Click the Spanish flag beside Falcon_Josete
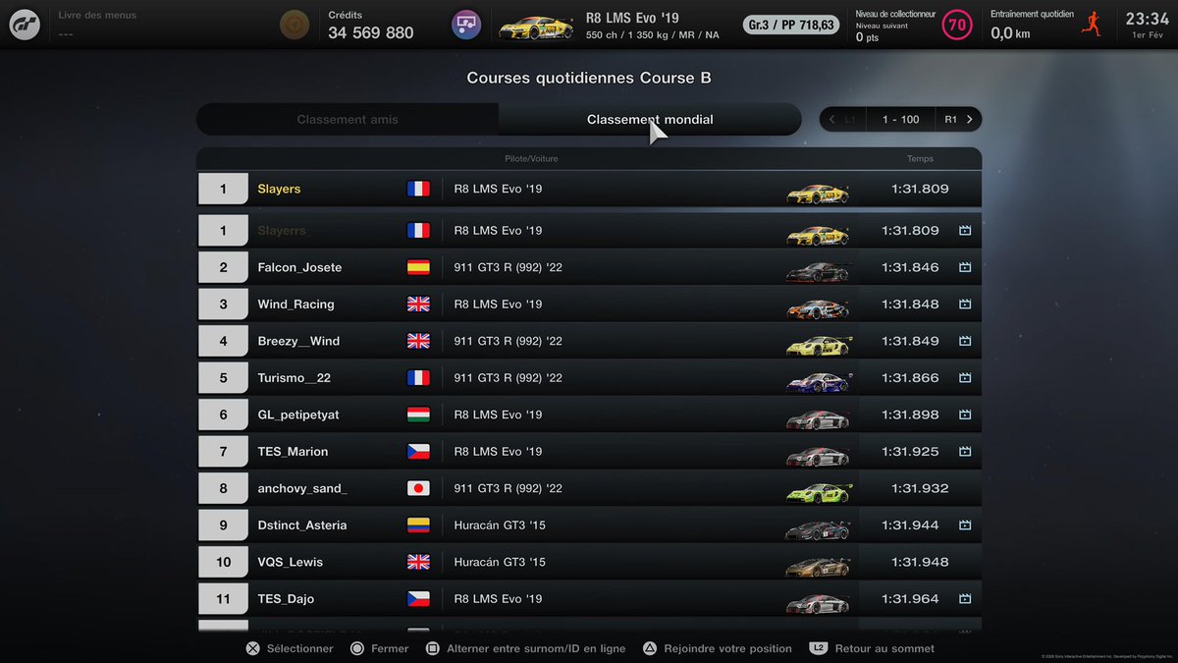 [x=418, y=267]
